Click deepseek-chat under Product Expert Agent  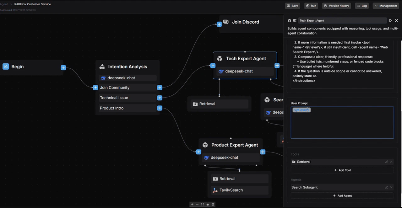[230, 157]
